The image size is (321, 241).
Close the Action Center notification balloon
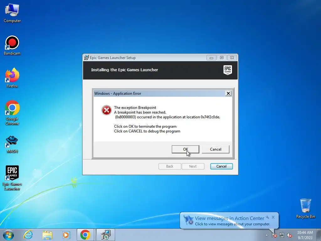273,217
